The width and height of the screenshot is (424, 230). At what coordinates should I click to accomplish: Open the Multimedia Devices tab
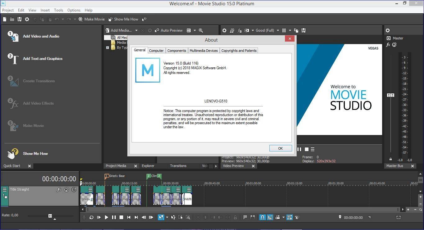(x=204, y=51)
